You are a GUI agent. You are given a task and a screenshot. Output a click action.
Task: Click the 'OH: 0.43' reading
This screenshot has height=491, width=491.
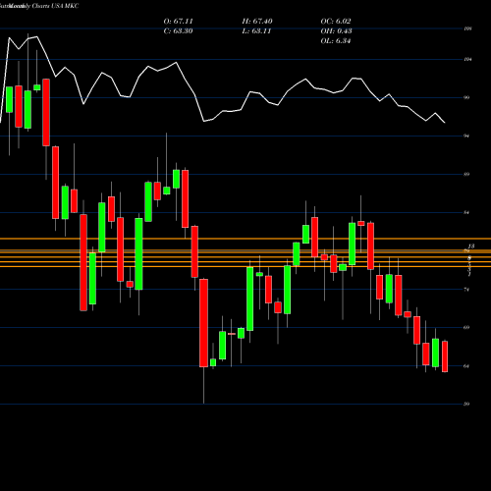(x=336, y=31)
